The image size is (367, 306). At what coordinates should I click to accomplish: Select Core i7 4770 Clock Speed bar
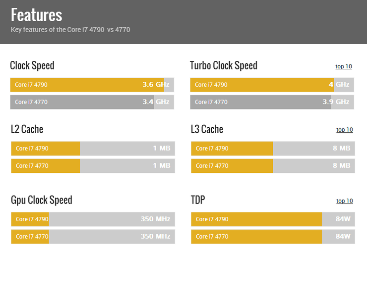pyautogui.click(x=92, y=102)
